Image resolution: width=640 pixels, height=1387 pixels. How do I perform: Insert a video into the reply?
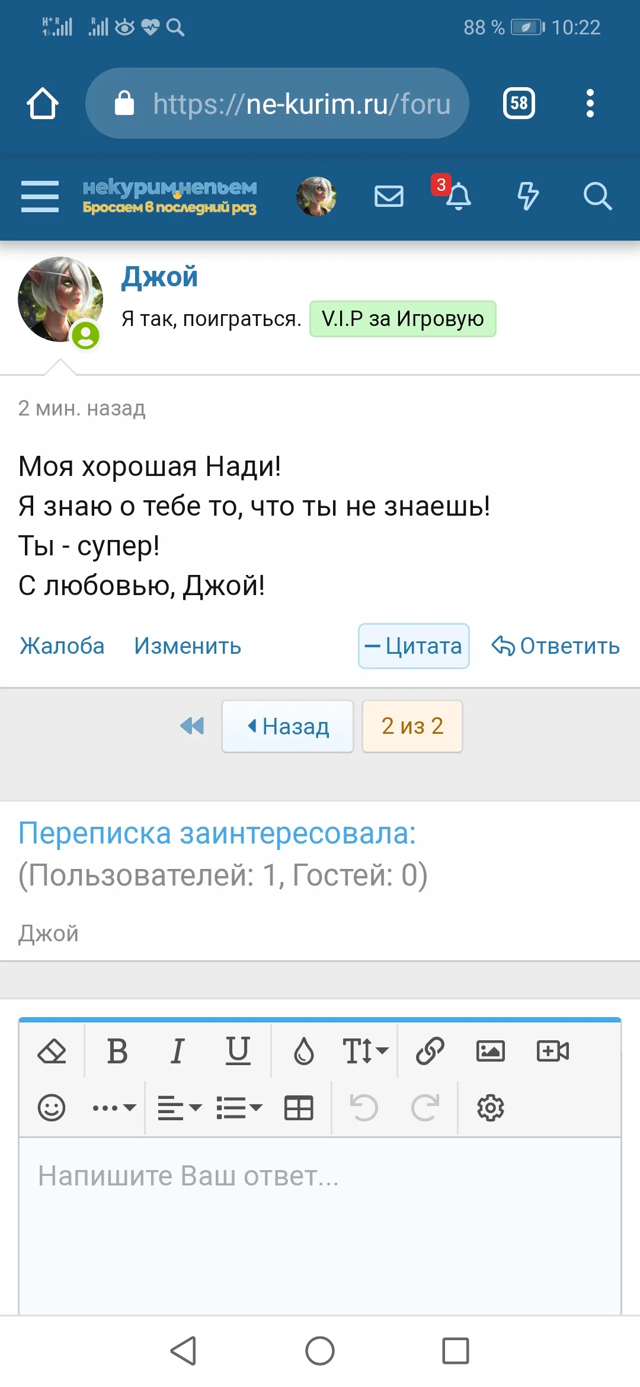553,1051
